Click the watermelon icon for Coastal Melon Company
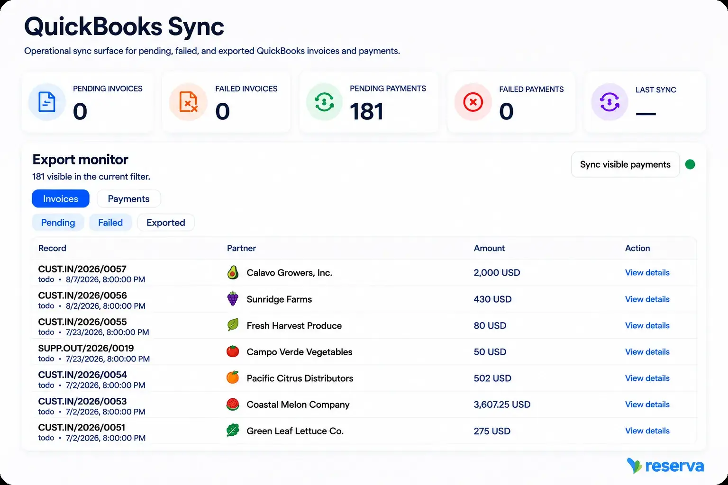The width and height of the screenshot is (728, 485). coord(233,404)
